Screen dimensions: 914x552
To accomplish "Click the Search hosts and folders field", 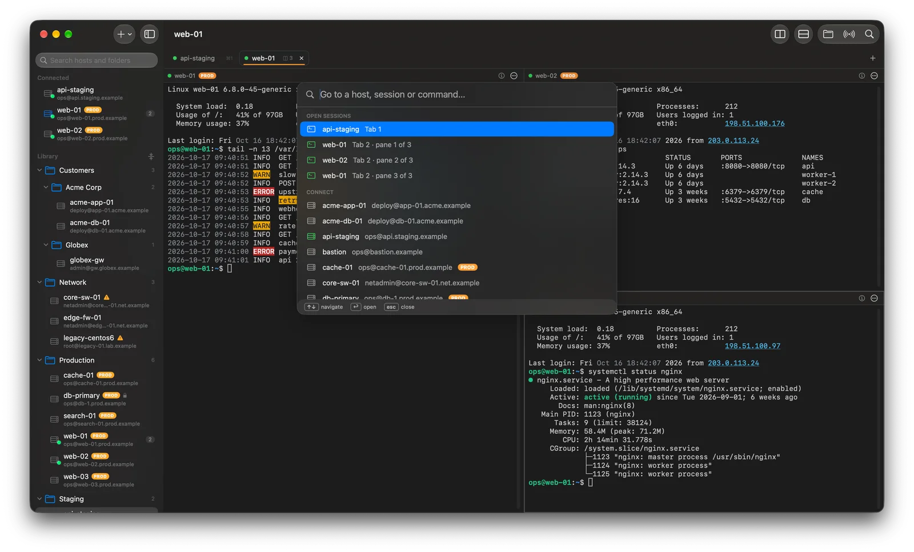I will tap(97, 61).
